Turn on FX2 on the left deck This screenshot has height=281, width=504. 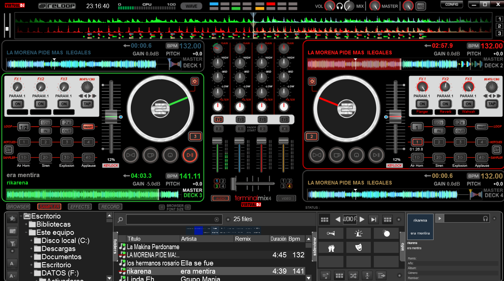(41, 104)
